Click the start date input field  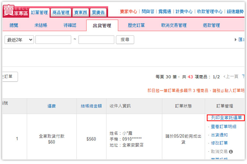(53, 40)
